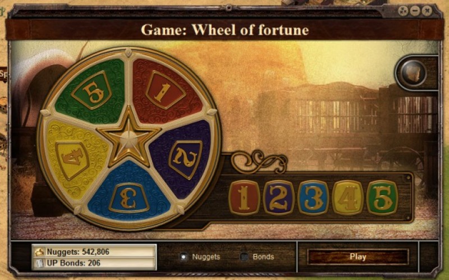Select the blue number 3 bet button
This screenshot has height=280, width=449.
[313, 198]
